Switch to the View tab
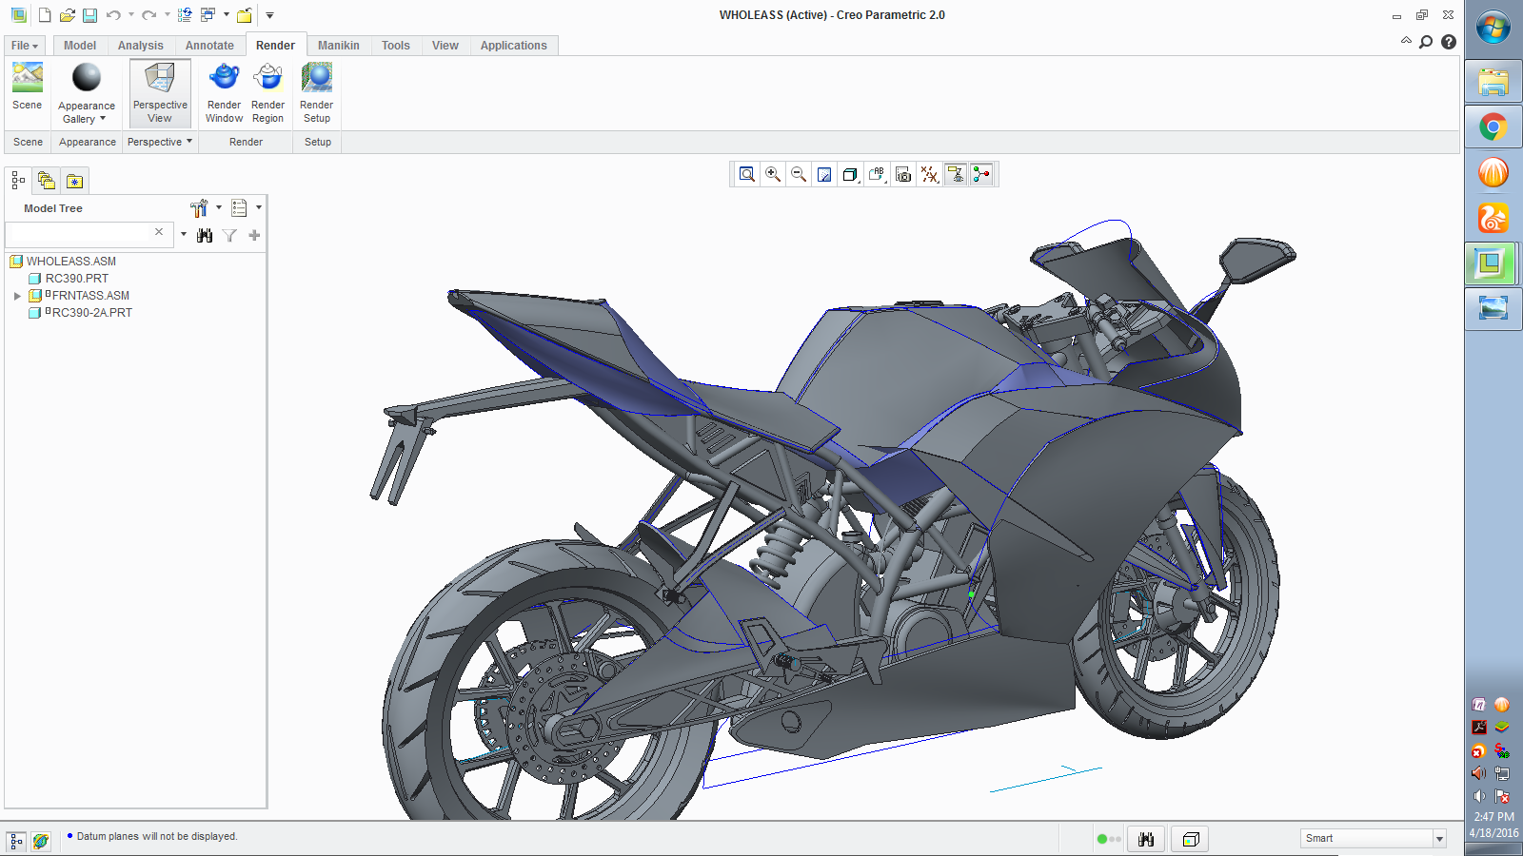1523x856 pixels. [445, 46]
